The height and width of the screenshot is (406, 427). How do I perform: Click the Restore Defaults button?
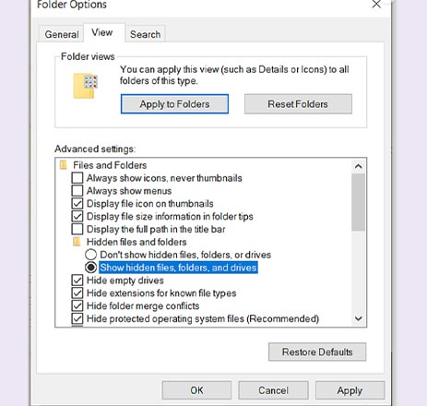317,352
